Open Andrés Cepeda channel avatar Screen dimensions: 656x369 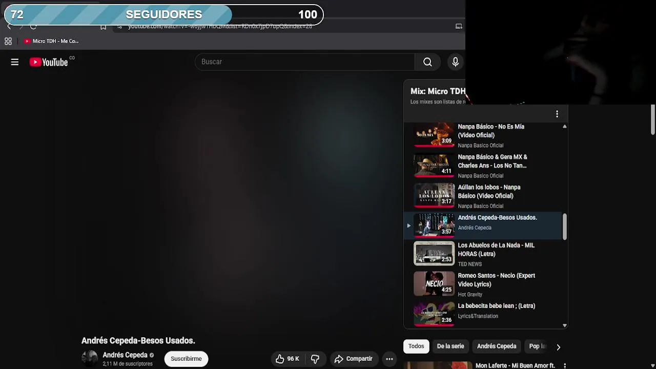90,359
